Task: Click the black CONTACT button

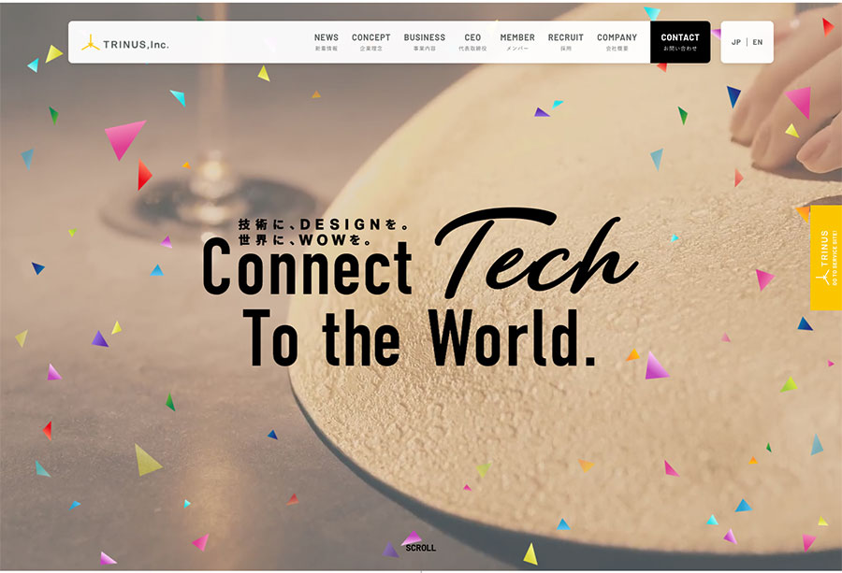Action: tap(680, 42)
